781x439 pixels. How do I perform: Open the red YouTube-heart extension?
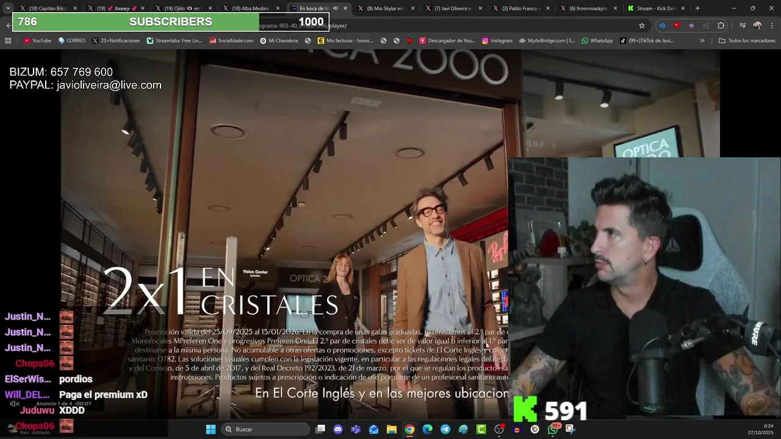677,26
